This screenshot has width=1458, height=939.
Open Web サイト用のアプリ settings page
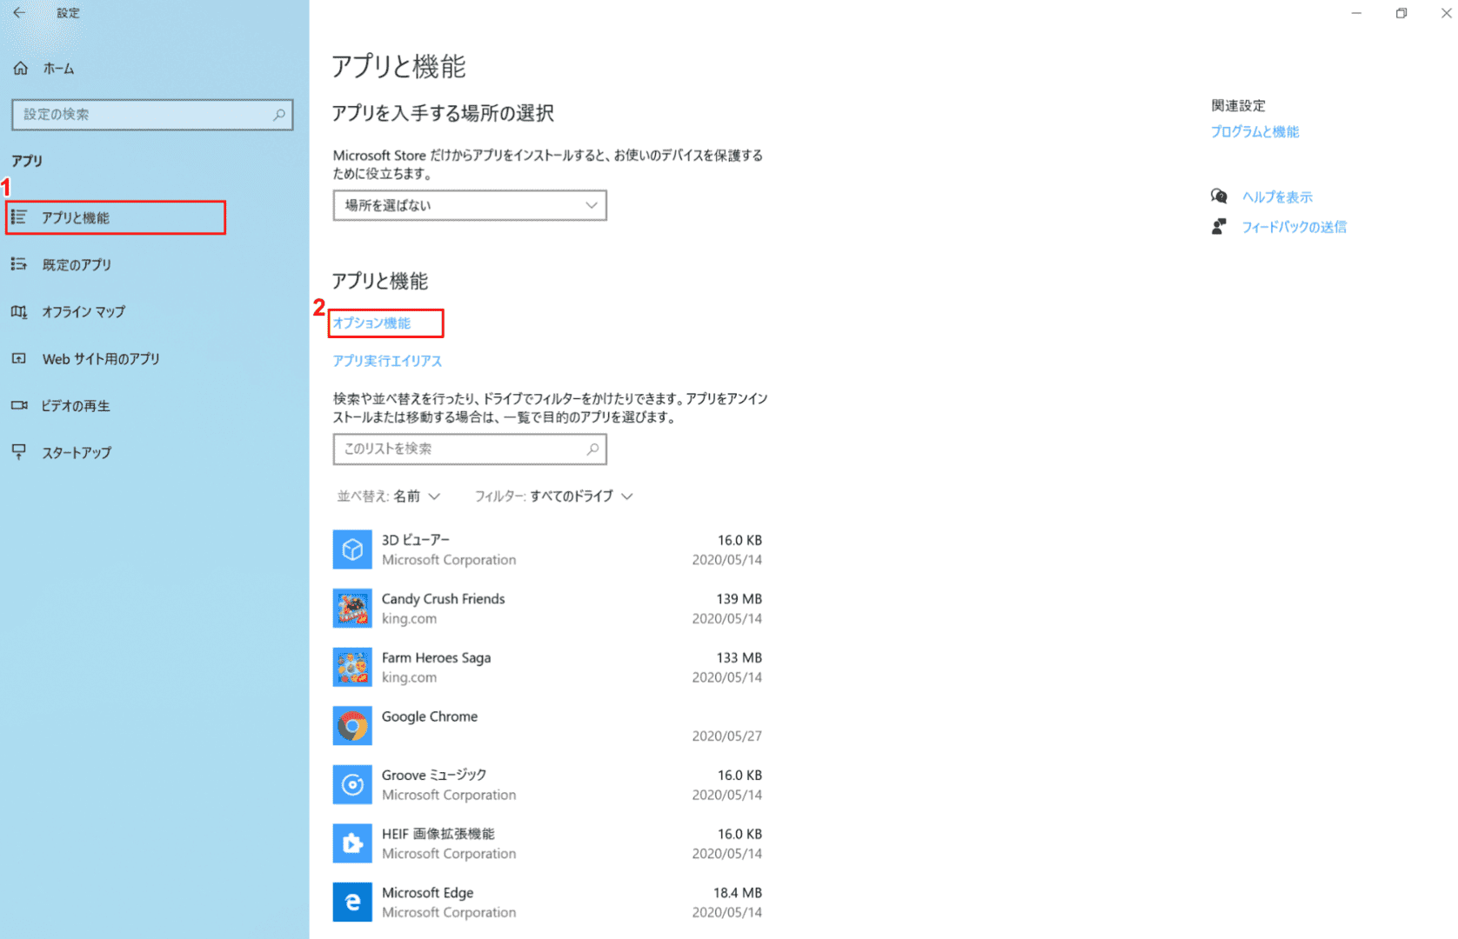pos(101,358)
